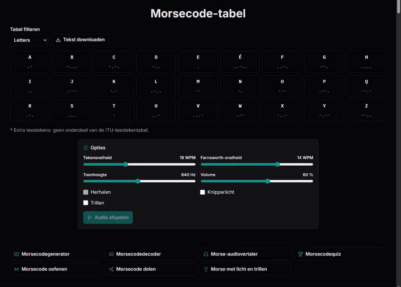Select the letter A morse card
The image size is (401, 287).
[x=30, y=62]
